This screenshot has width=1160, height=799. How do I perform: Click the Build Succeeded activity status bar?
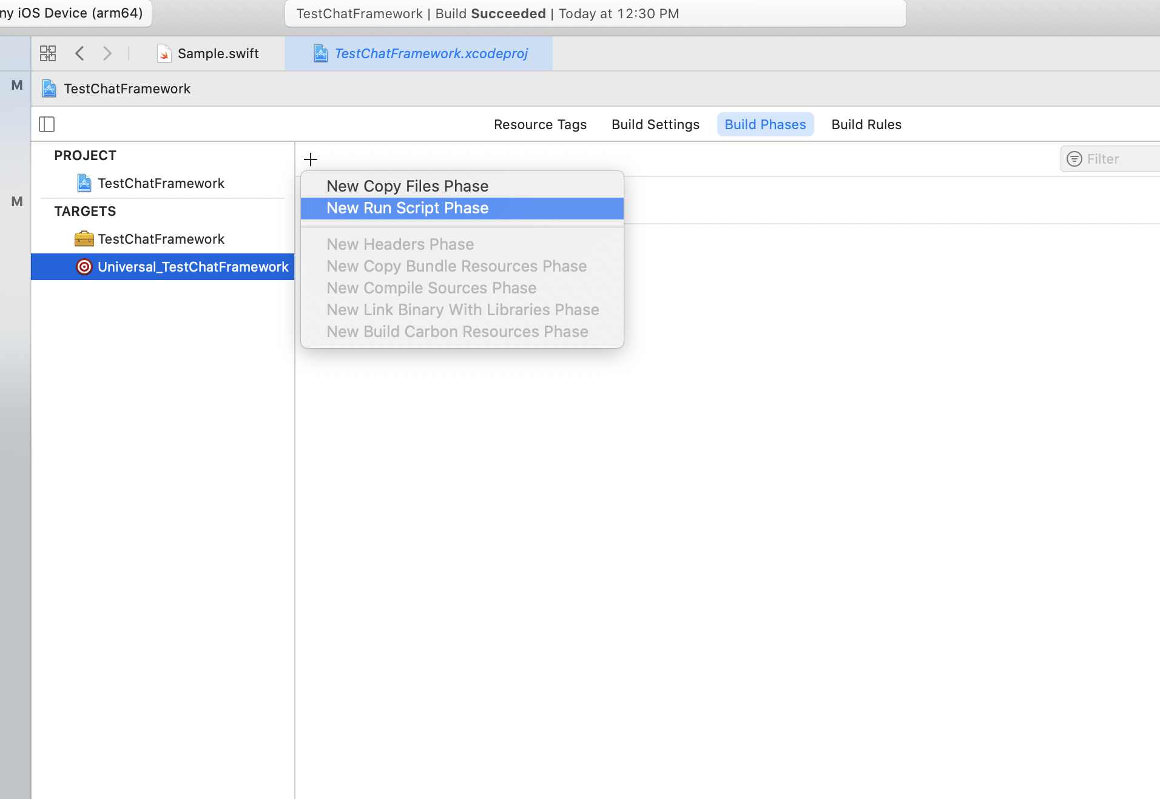(x=595, y=13)
